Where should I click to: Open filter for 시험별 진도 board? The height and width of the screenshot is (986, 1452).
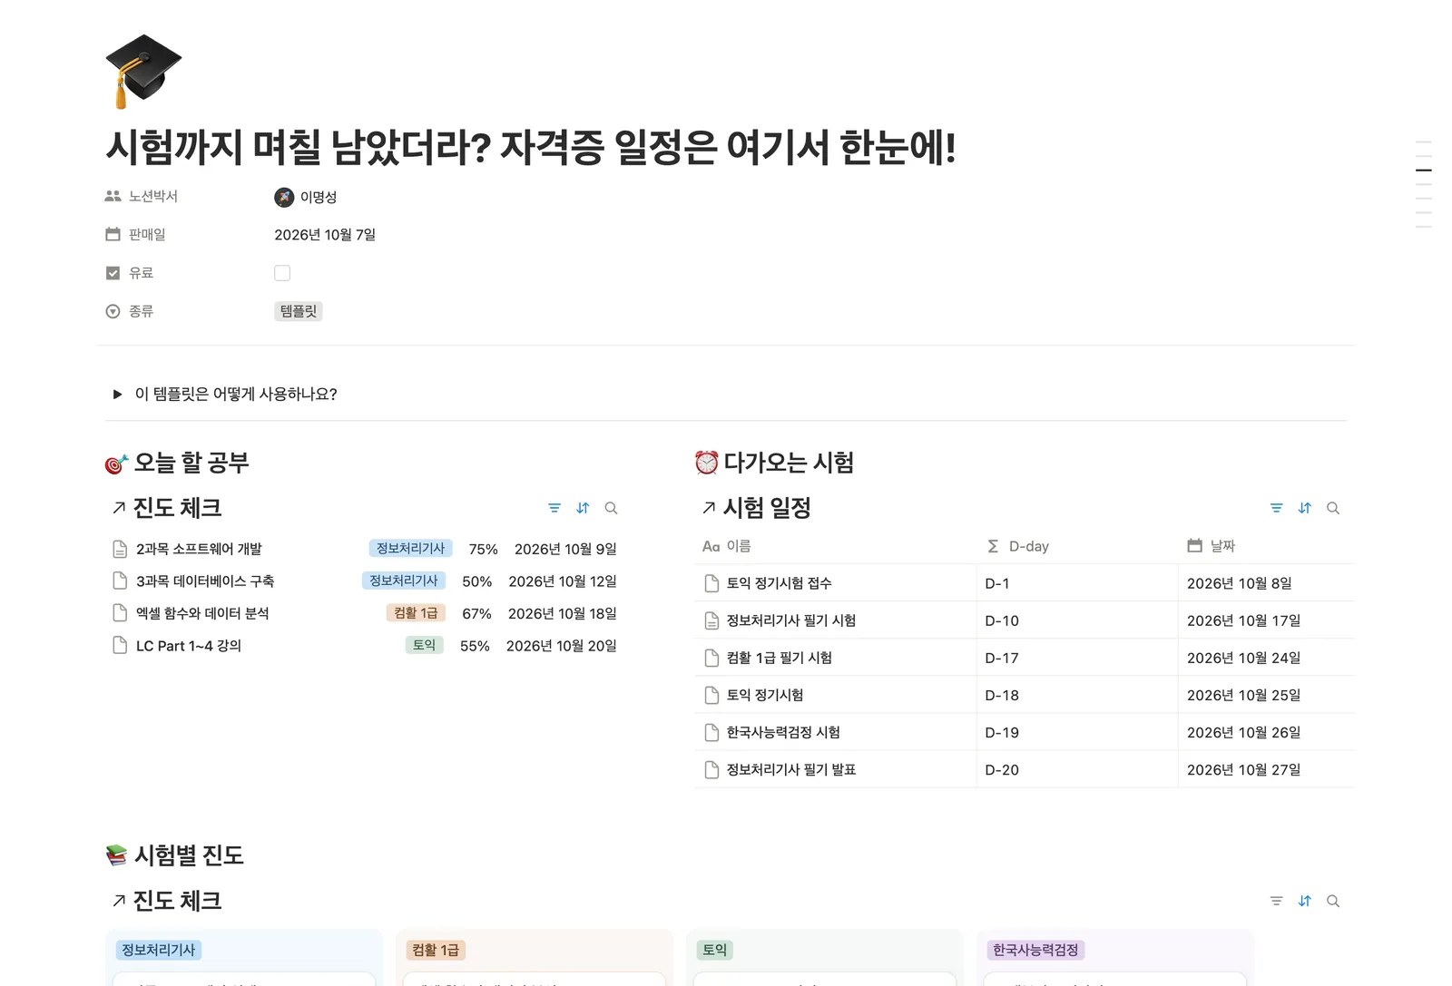pos(1276,901)
